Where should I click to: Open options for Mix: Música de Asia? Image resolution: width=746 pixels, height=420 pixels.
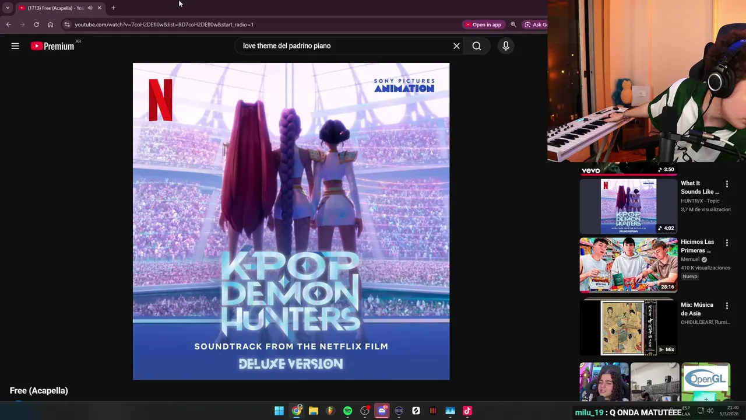tap(727, 306)
